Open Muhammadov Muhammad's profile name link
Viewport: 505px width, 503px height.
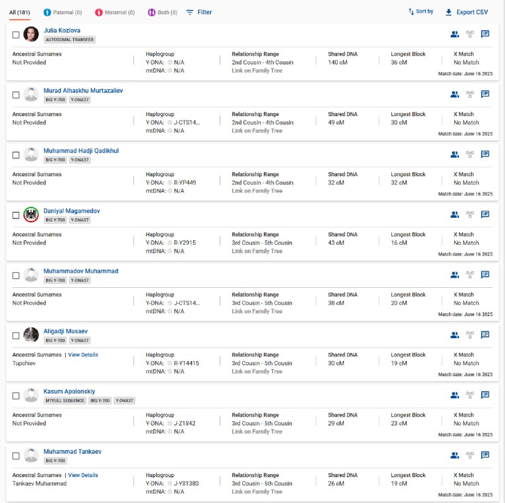(81, 271)
